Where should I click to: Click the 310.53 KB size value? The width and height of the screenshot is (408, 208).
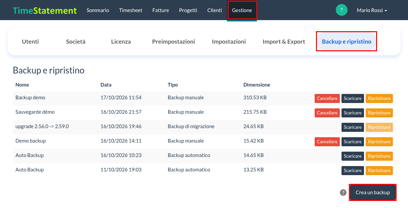(x=255, y=98)
